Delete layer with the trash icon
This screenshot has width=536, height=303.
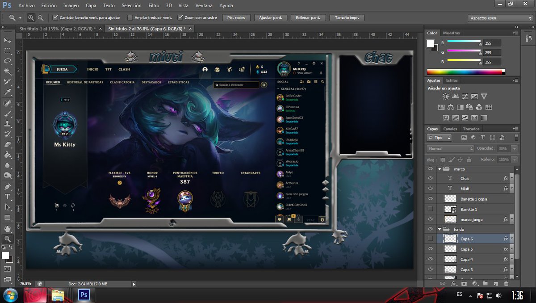[x=506, y=283]
